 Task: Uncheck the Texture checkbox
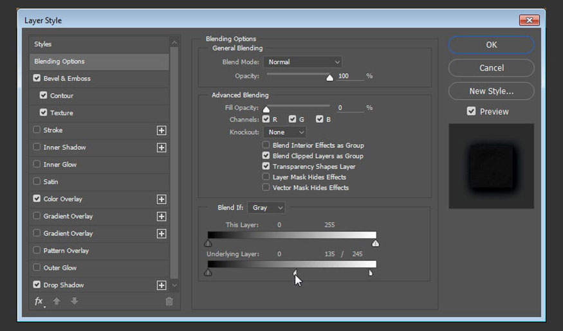point(44,112)
